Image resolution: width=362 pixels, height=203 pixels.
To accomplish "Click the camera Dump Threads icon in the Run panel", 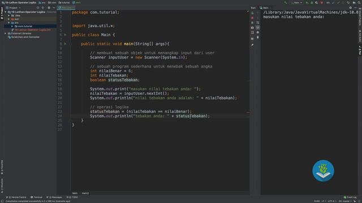I will [252, 28].
